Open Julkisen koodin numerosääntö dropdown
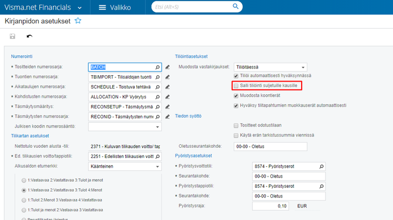Viewport: 393px width, 220px height. pyautogui.click(x=125, y=127)
